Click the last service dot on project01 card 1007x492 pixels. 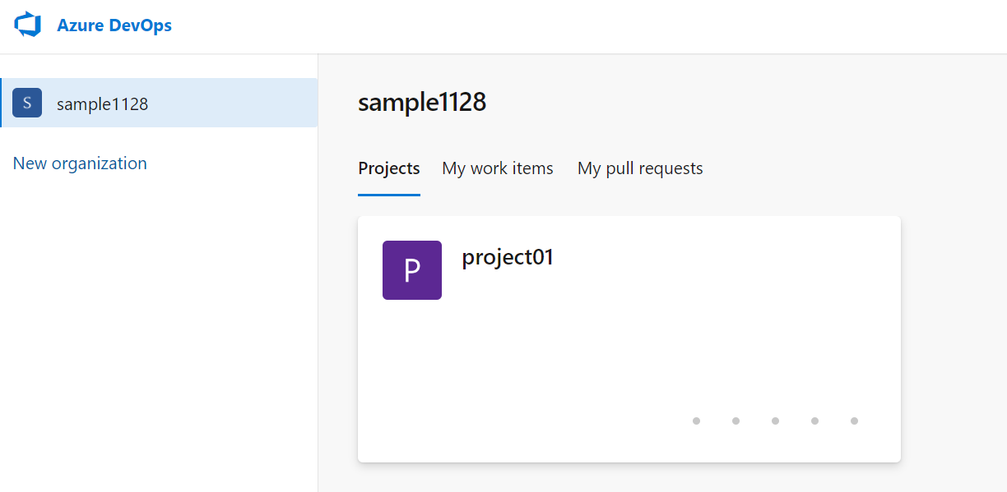854,421
